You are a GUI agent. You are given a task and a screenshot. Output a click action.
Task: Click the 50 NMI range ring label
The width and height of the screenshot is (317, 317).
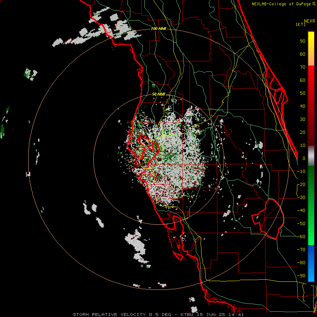click(x=158, y=94)
